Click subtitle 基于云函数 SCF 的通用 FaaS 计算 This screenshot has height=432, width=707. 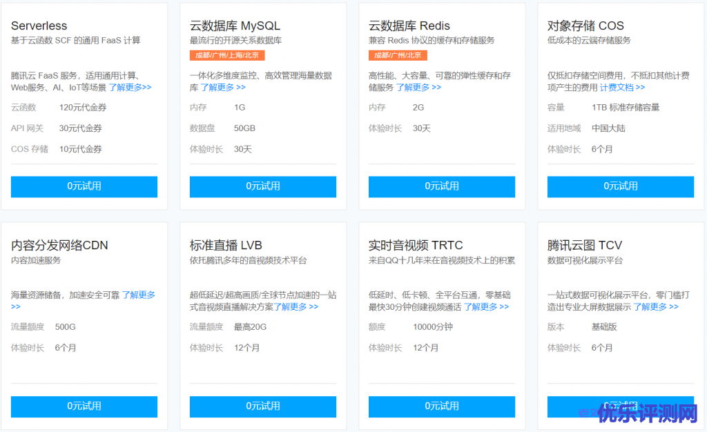click(x=76, y=40)
